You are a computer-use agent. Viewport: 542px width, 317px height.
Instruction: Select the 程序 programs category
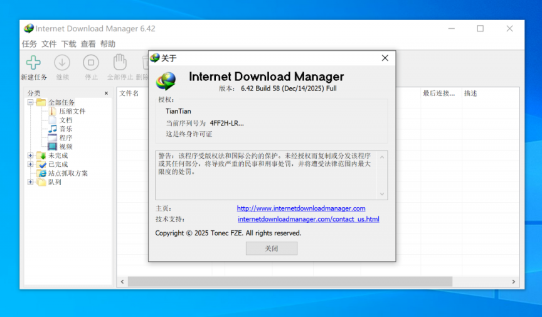tap(53, 137)
